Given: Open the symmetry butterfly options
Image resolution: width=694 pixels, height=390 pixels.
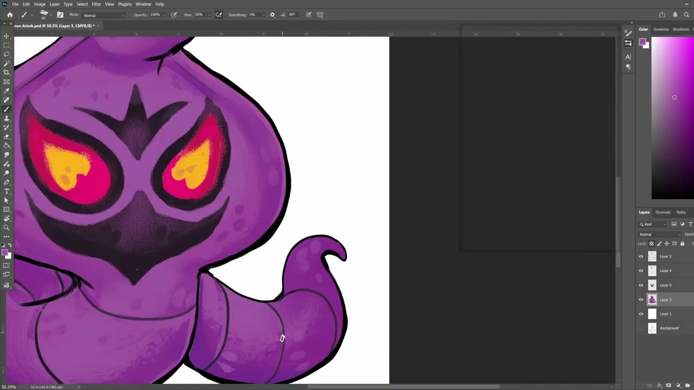Looking at the screenshot, I should point(320,15).
